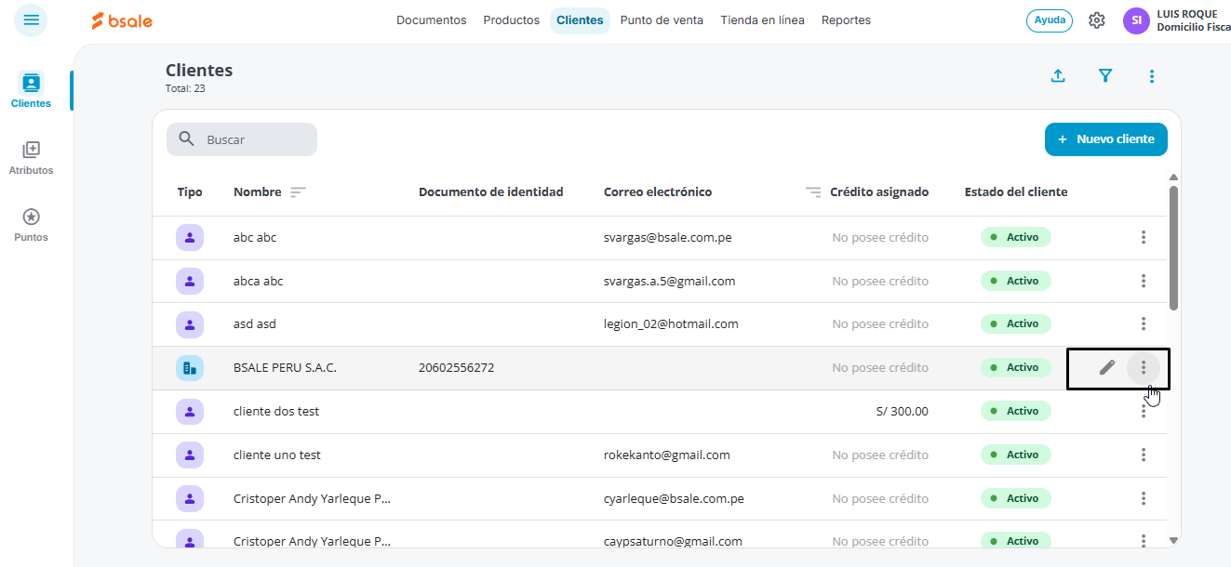The image size is (1231, 567).
Task: Open Tienda en línea menu
Action: (762, 20)
